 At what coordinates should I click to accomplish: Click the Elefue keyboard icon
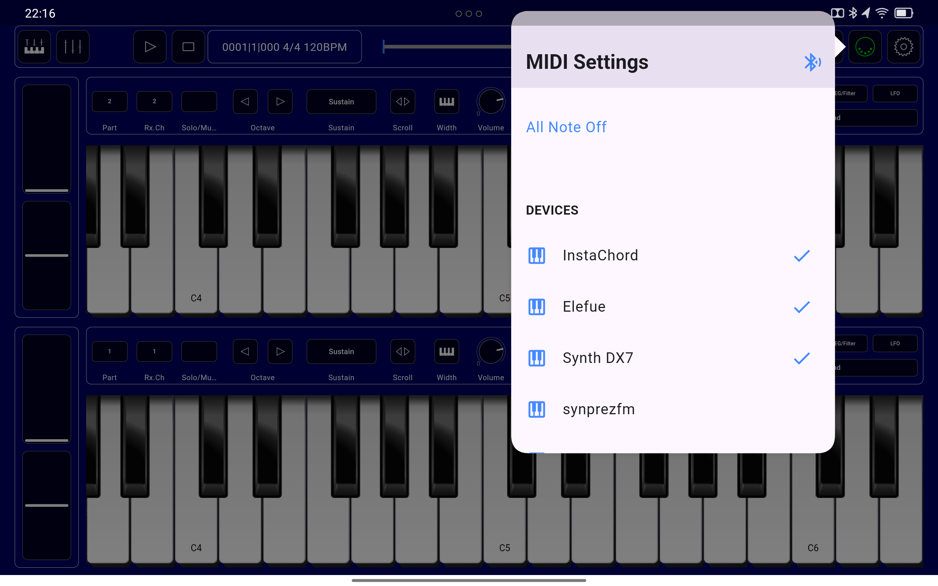537,307
